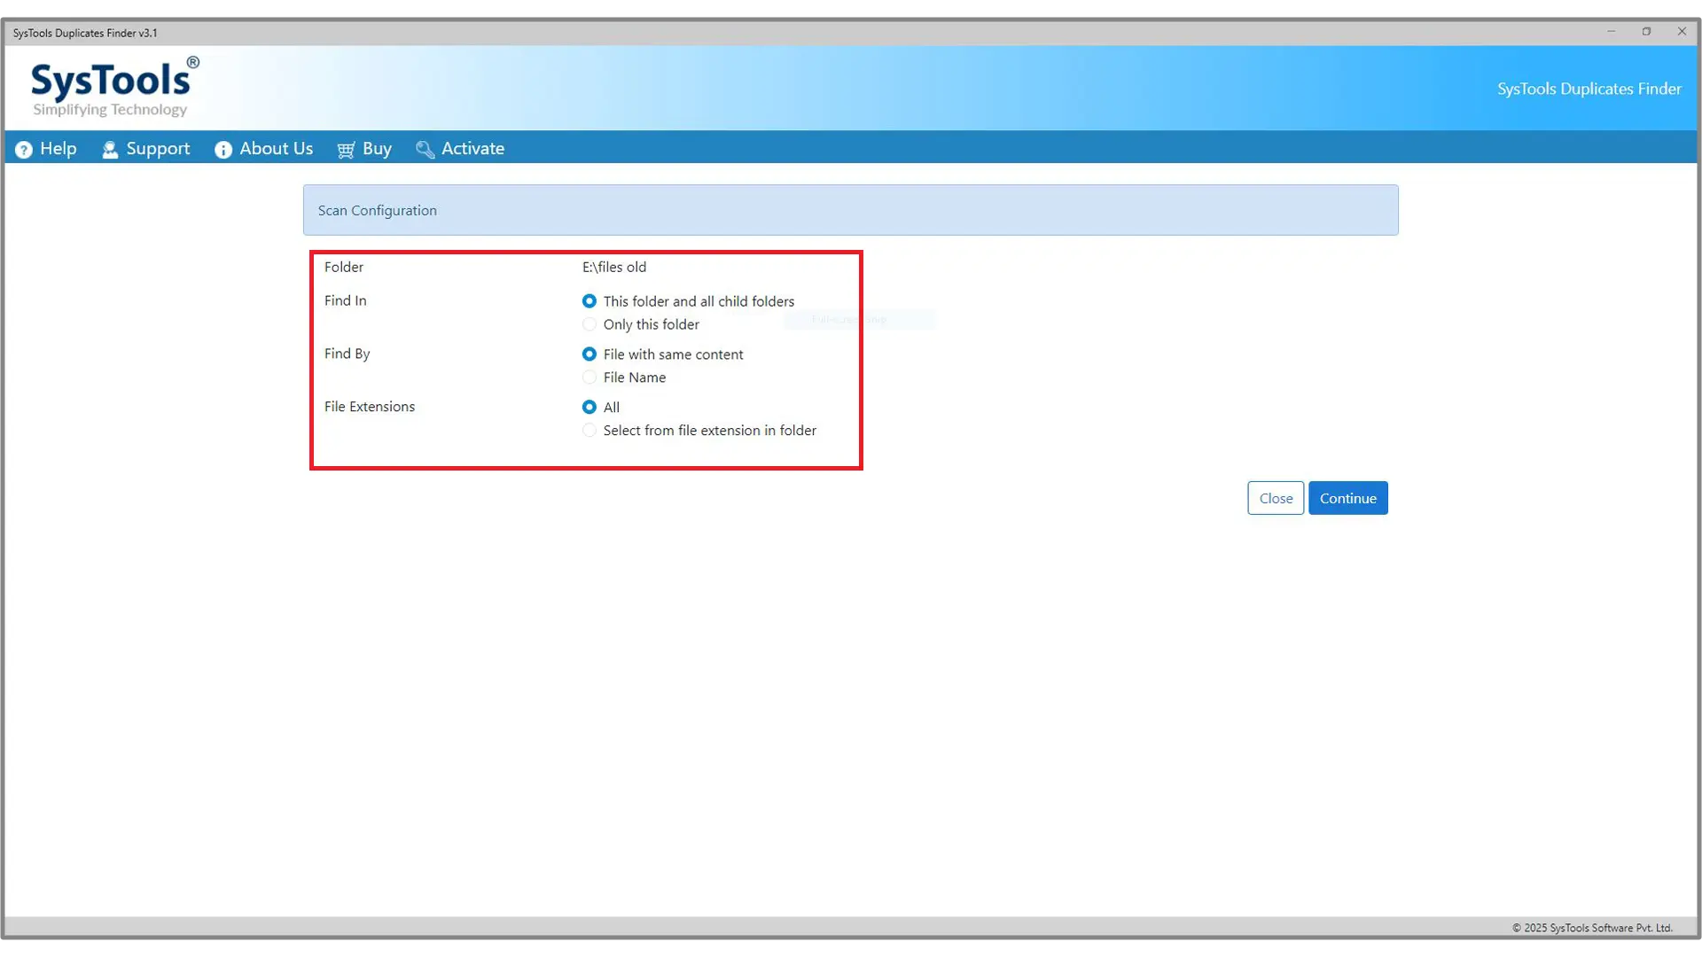The height and width of the screenshot is (957, 1702).
Task: Click the Continue button
Action: pyautogui.click(x=1347, y=498)
